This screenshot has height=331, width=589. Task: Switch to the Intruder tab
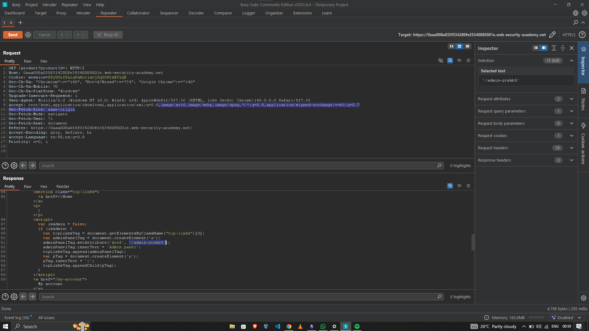(x=83, y=13)
